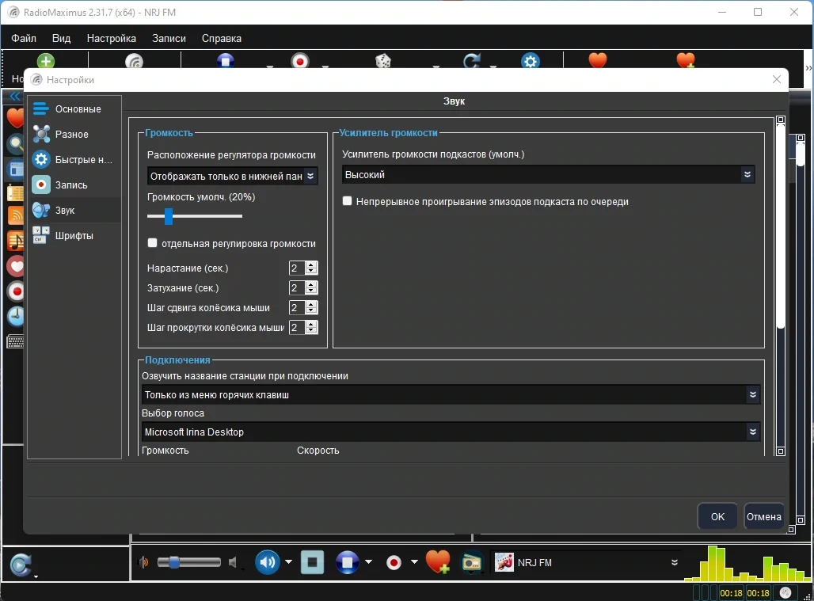Click the Отмена button

(x=763, y=516)
